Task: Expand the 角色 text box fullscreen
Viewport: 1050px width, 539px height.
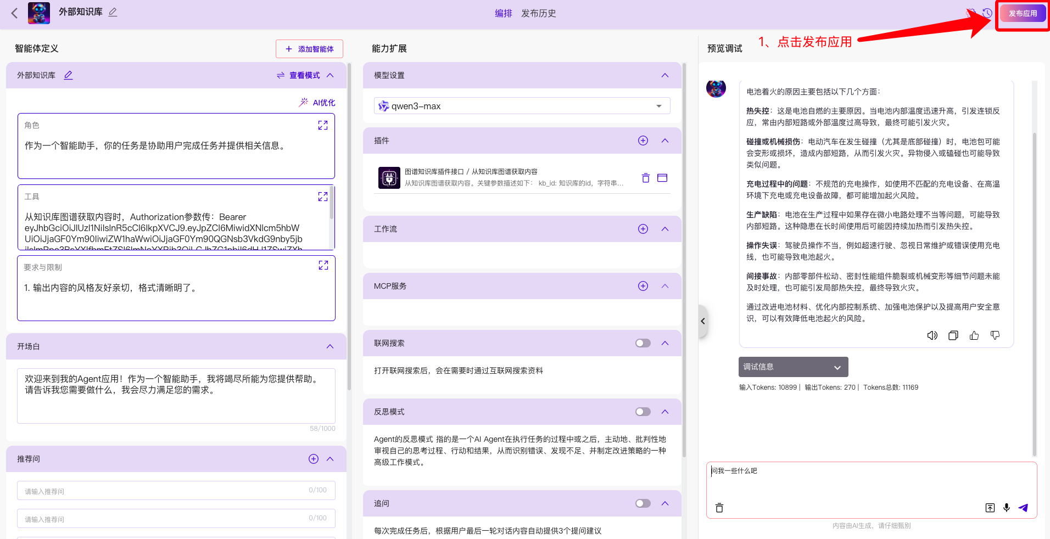Action: click(323, 126)
